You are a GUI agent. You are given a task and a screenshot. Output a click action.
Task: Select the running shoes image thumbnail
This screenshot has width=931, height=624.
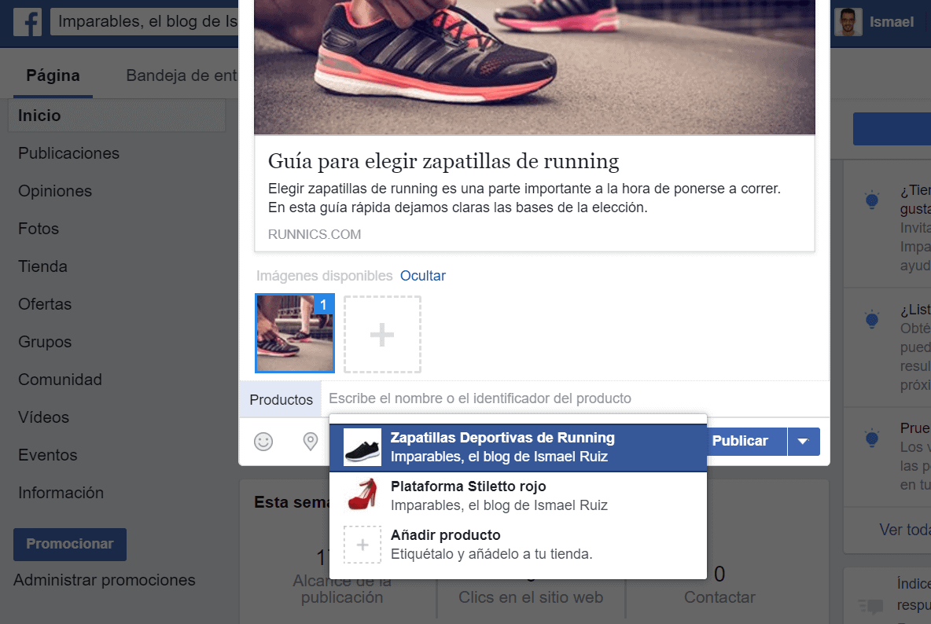point(295,333)
